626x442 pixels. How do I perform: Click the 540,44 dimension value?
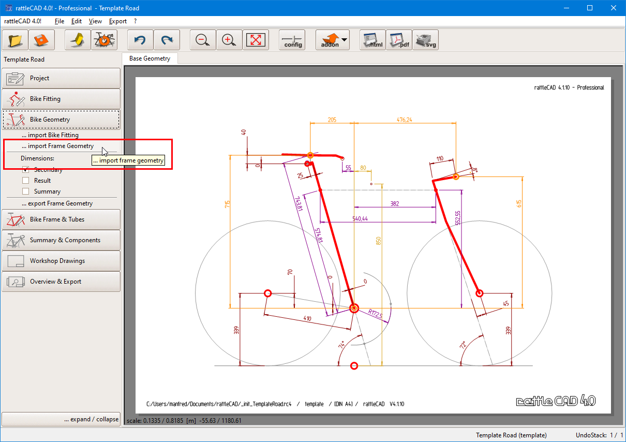[360, 219]
